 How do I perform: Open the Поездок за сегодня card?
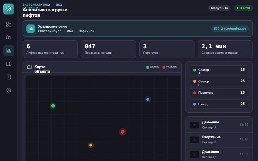click(x=108, y=49)
